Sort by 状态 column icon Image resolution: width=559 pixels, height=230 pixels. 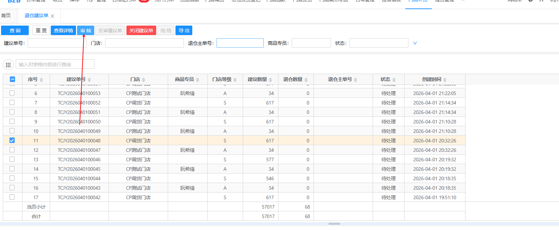click(394, 80)
